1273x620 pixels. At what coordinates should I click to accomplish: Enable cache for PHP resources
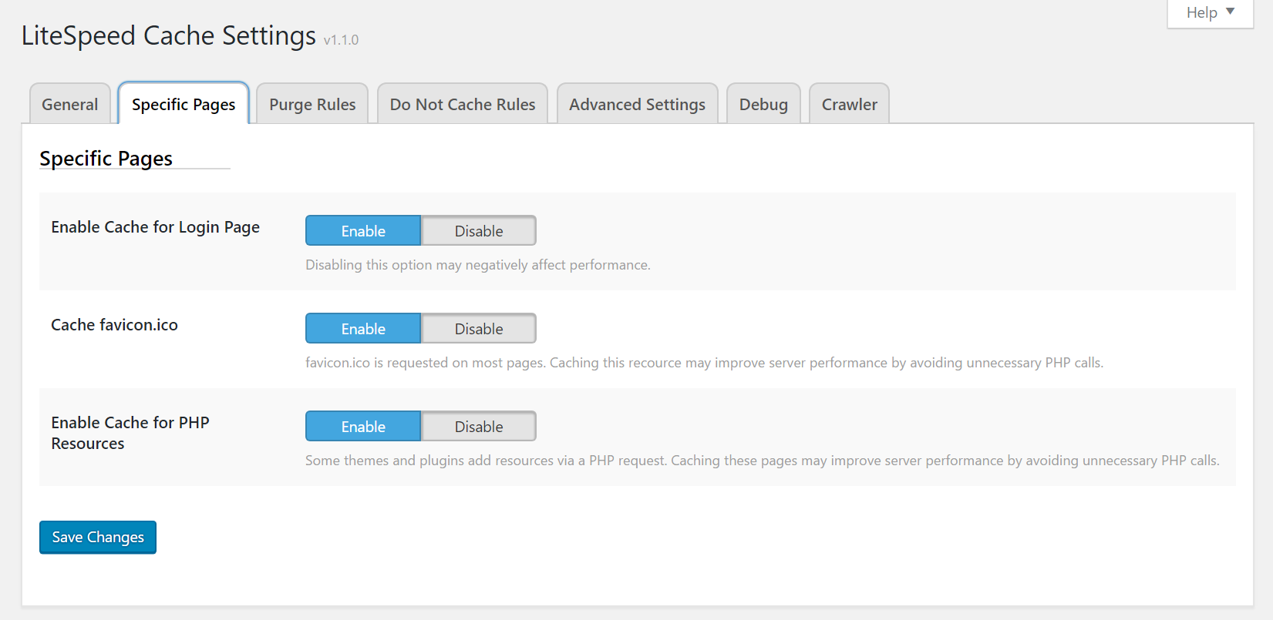363,427
